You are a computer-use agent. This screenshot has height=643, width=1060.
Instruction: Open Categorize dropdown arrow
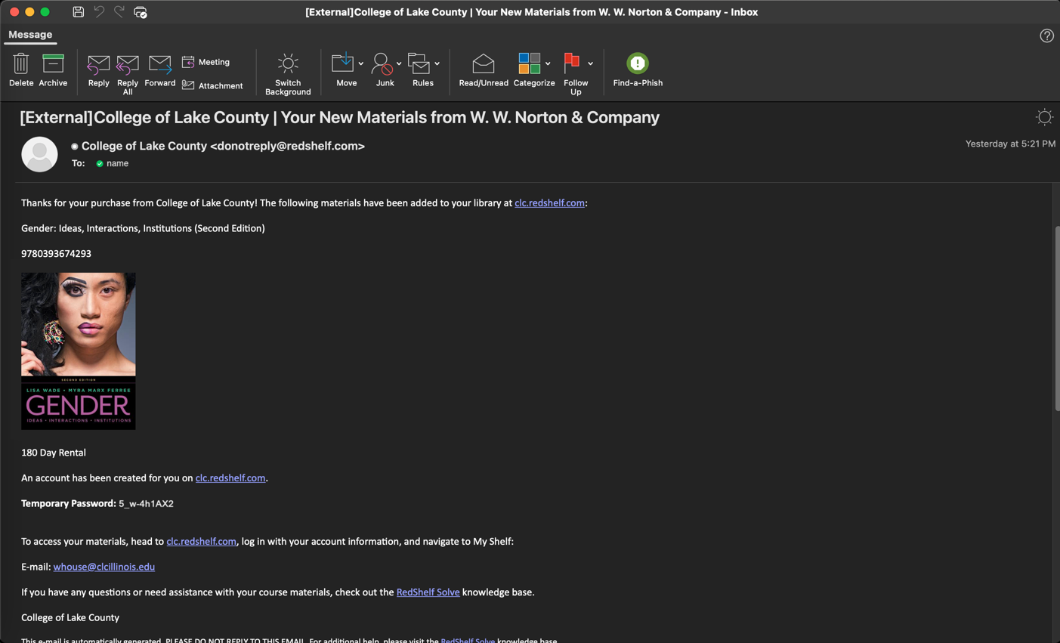(x=548, y=63)
